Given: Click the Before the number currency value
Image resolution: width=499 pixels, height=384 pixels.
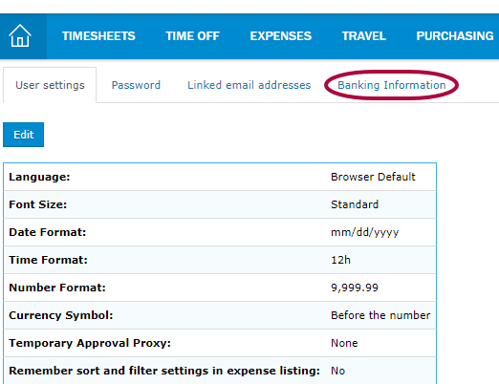Looking at the screenshot, I should [380, 315].
